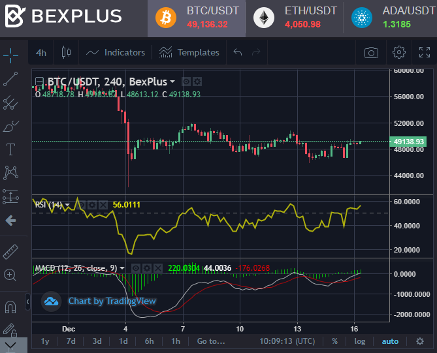Click the MACD value 220.0304
437x353 pixels.
(184, 268)
